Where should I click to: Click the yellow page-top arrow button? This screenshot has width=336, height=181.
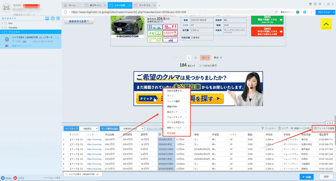point(326,24)
